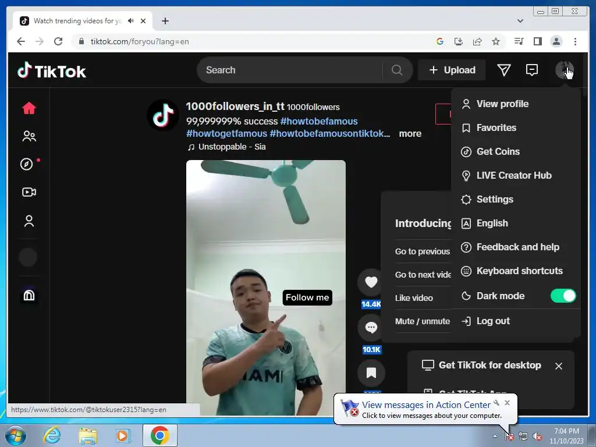The width and height of the screenshot is (596, 447).
Task: Save video with bookmark icon
Action: [371, 373]
